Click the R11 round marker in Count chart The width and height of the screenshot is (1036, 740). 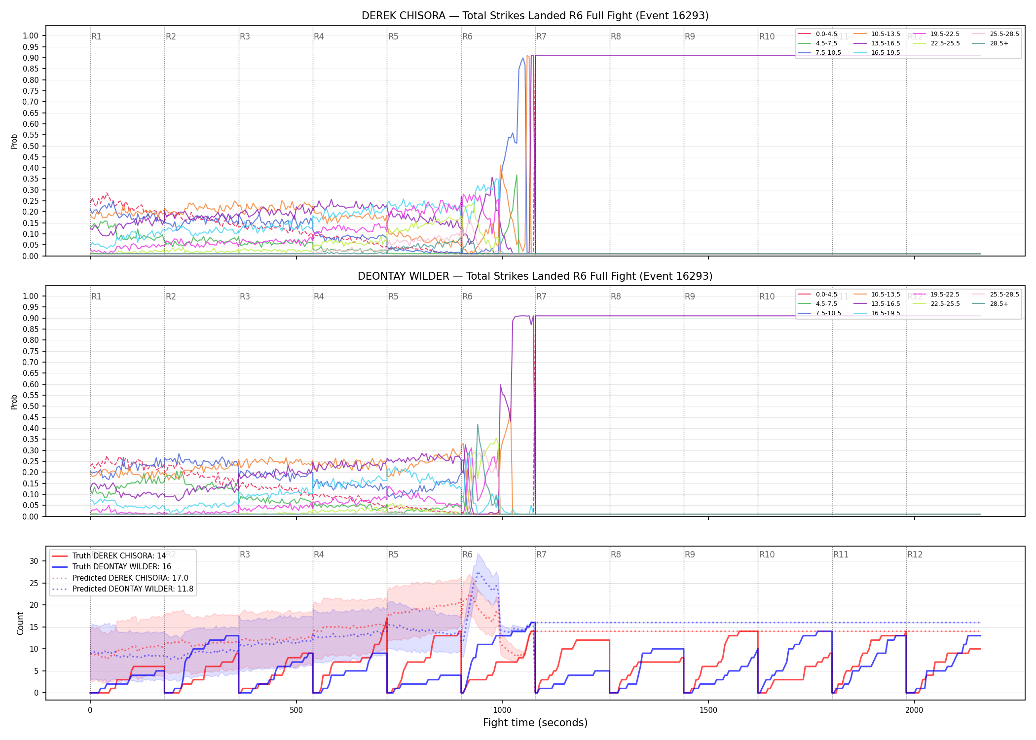click(x=841, y=555)
